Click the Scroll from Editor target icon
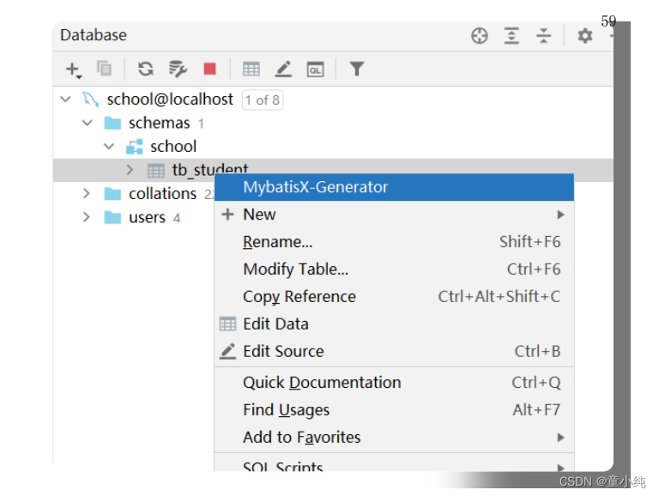Viewport: 659px width, 496px height. pos(480,36)
